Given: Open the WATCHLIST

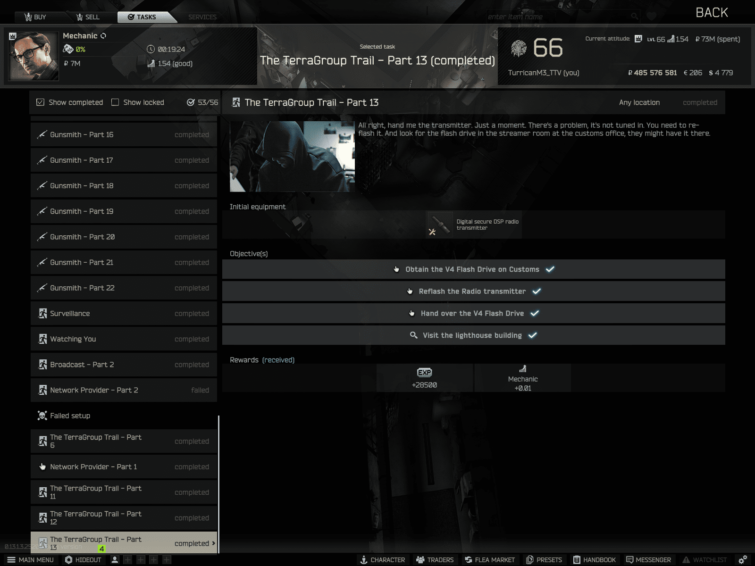Looking at the screenshot, I should point(705,560).
